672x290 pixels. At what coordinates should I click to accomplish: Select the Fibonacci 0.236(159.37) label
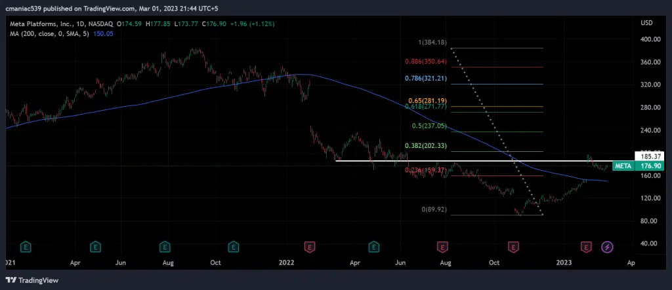pos(426,170)
